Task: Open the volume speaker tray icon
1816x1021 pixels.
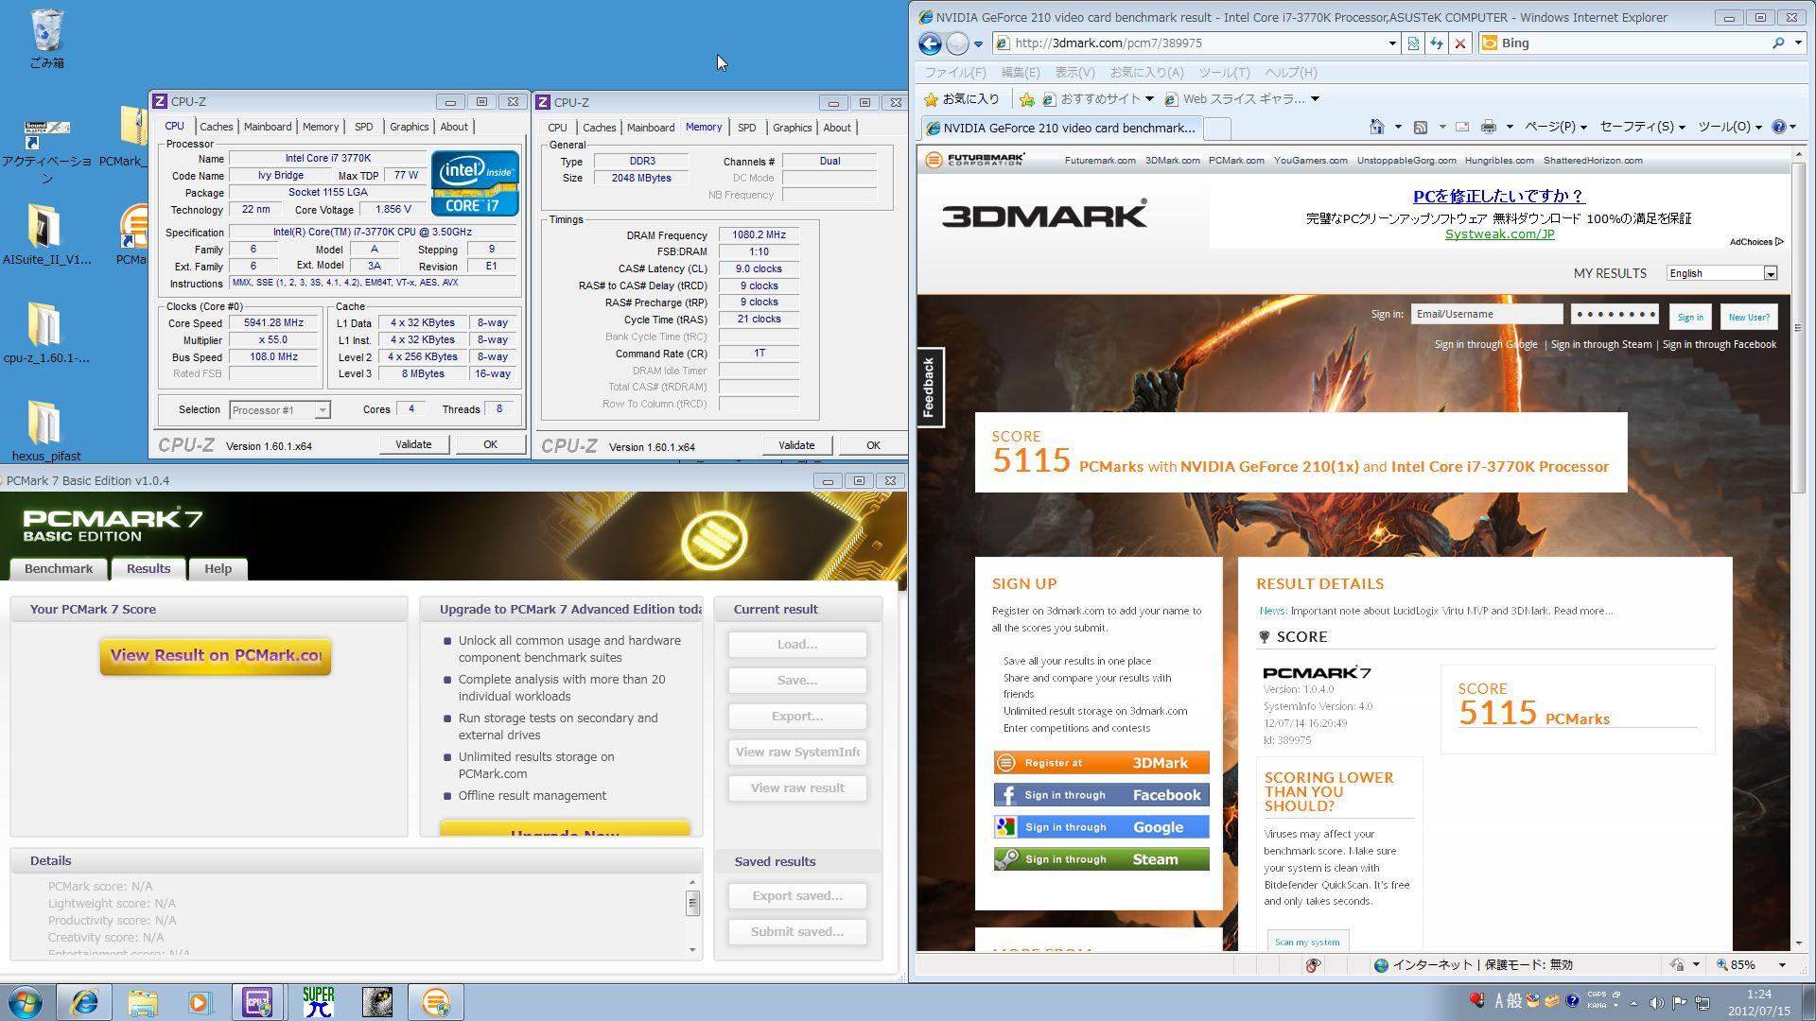Action: pyautogui.click(x=1656, y=1003)
